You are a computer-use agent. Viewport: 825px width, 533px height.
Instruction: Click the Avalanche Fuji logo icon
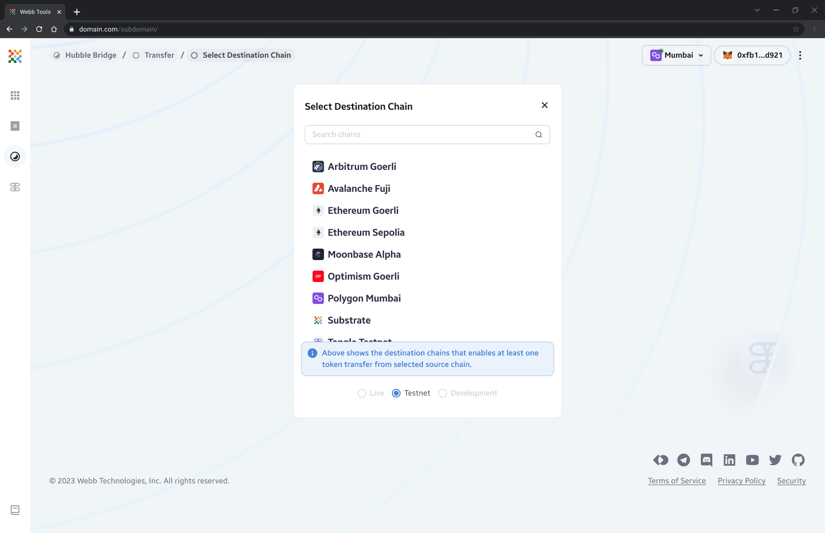[x=318, y=188]
